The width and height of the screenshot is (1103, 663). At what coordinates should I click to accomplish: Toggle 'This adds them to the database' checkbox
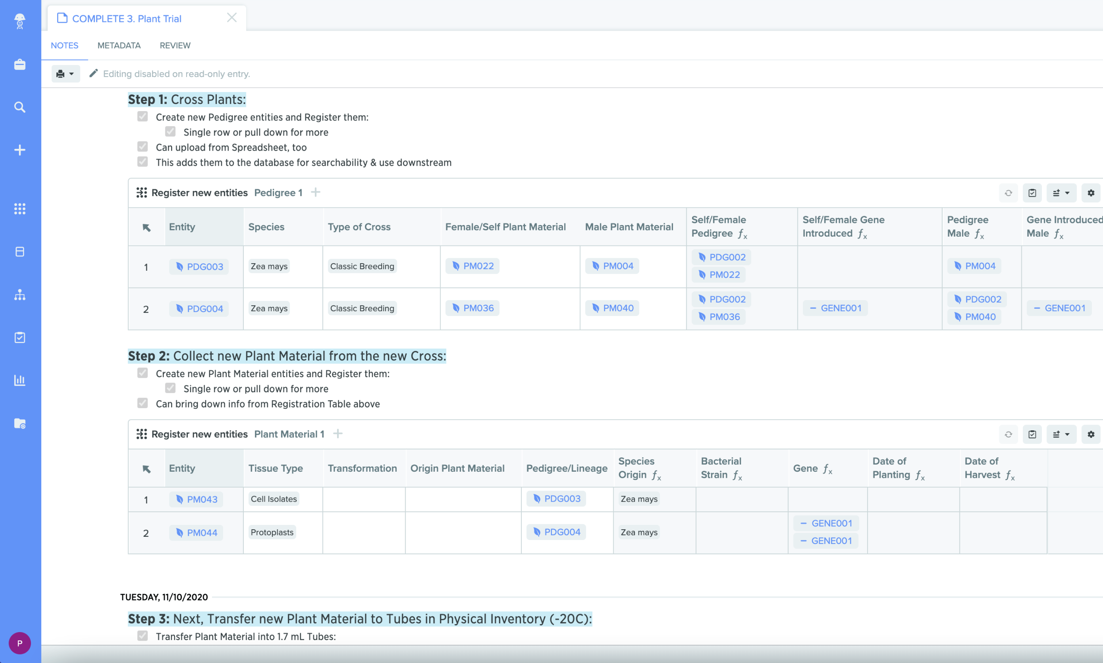click(x=142, y=162)
